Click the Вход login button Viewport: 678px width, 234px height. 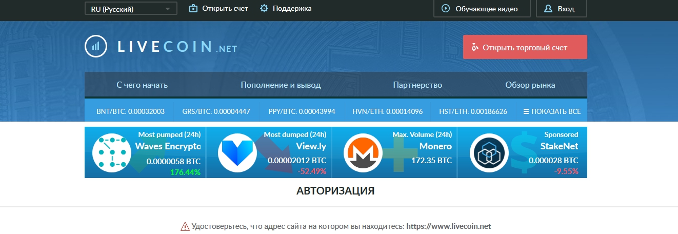click(561, 9)
